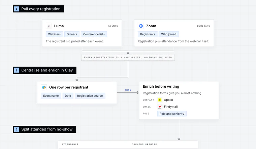Click the 'Split attended from no-show' heading
This screenshot has height=149, width=256.
point(44,129)
